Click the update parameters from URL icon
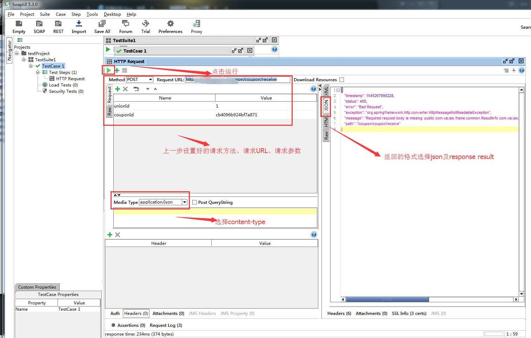Image resolution: width=531 pixels, height=338 pixels. [137, 89]
